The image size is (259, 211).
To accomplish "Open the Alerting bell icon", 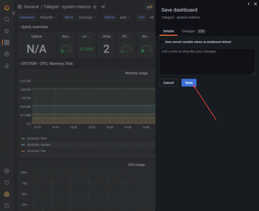I will point(6,66).
